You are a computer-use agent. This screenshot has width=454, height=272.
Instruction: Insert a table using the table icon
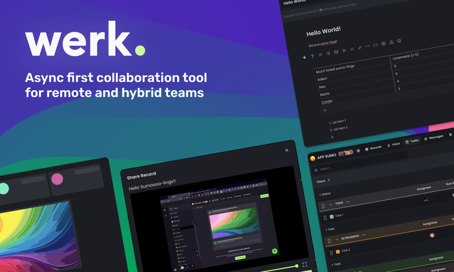coord(383,44)
